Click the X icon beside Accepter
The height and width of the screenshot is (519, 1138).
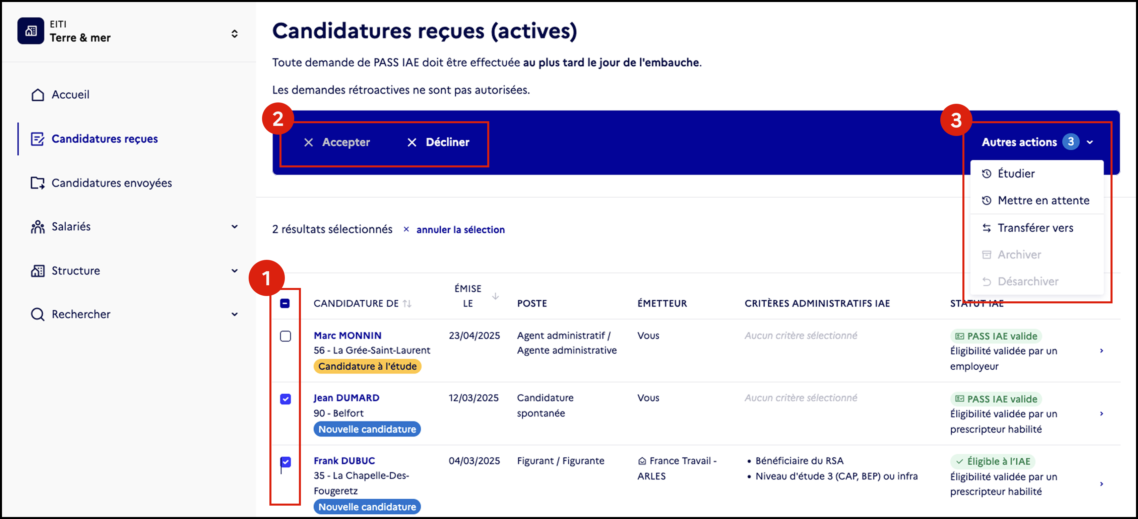tap(309, 142)
